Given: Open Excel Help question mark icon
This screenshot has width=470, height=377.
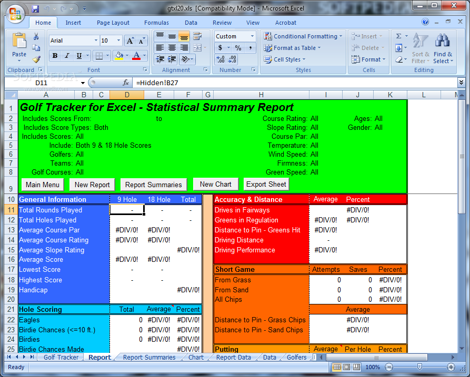Looking at the screenshot, I should [x=425, y=22].
